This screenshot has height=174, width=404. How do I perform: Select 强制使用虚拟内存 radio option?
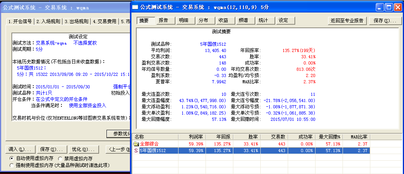point(12,165)
